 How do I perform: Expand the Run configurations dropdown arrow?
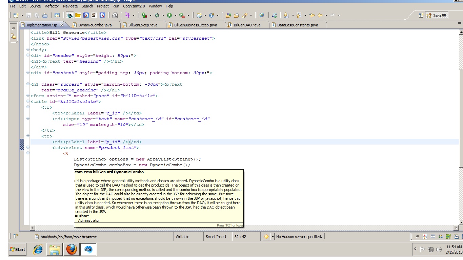[175, 15]
